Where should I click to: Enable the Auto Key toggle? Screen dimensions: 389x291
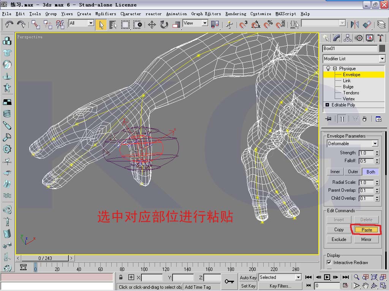tap(248, 277)
